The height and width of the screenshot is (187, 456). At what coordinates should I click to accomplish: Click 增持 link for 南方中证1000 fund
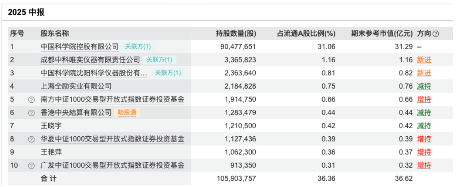coord(424,99)
